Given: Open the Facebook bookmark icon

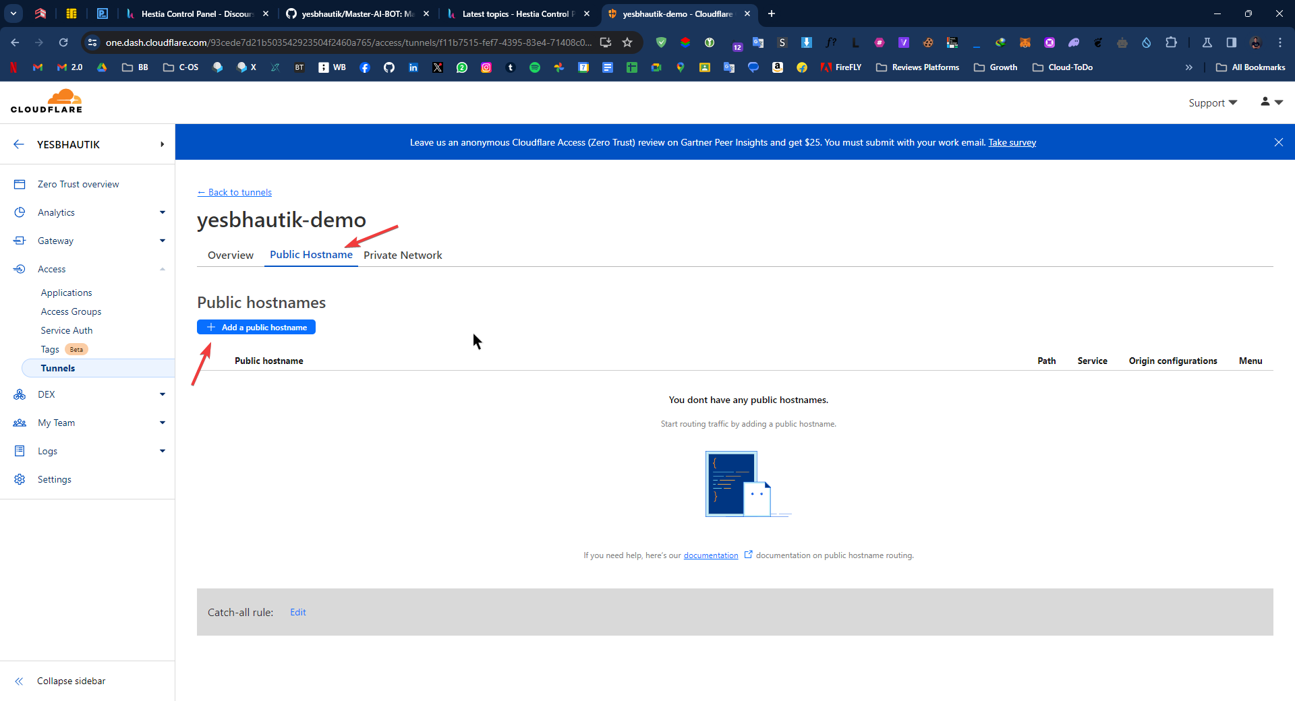Looking at the screenshot, I should [x=365, y=67].
